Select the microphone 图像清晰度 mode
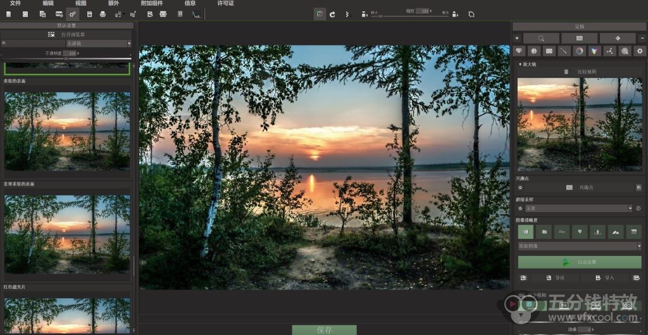The image size is (648, 335). click(x=597, y=232)
